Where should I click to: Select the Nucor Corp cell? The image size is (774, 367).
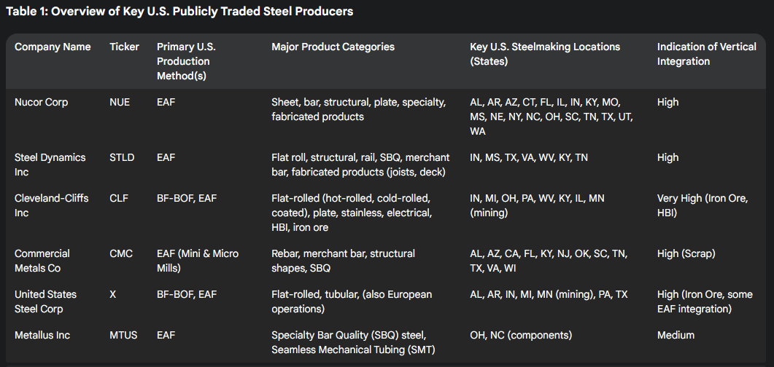41,103
